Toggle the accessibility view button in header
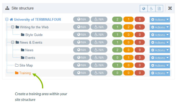The image size is (178, 104). [151, 8]
